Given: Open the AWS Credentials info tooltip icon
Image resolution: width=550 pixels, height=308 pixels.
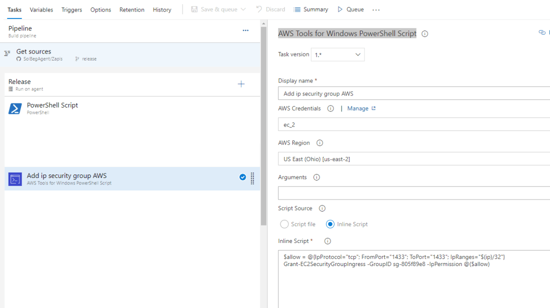Looking at the screenshot, I should pos(330,108).
